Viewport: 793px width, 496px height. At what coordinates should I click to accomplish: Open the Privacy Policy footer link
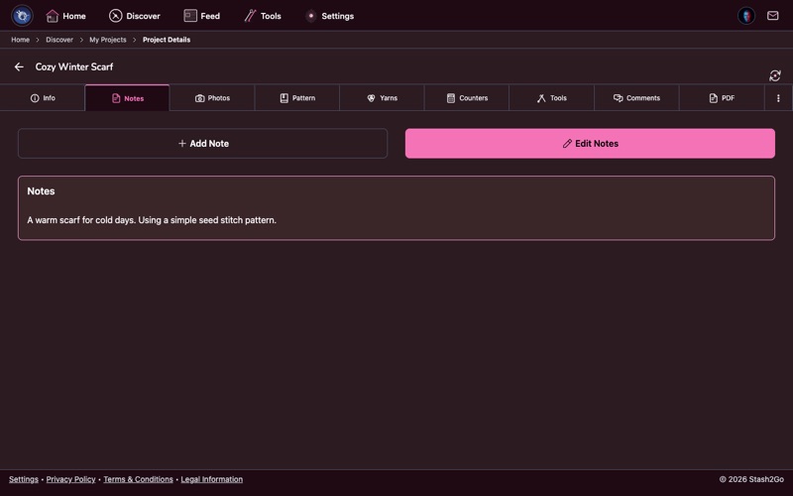pos(70,479)
